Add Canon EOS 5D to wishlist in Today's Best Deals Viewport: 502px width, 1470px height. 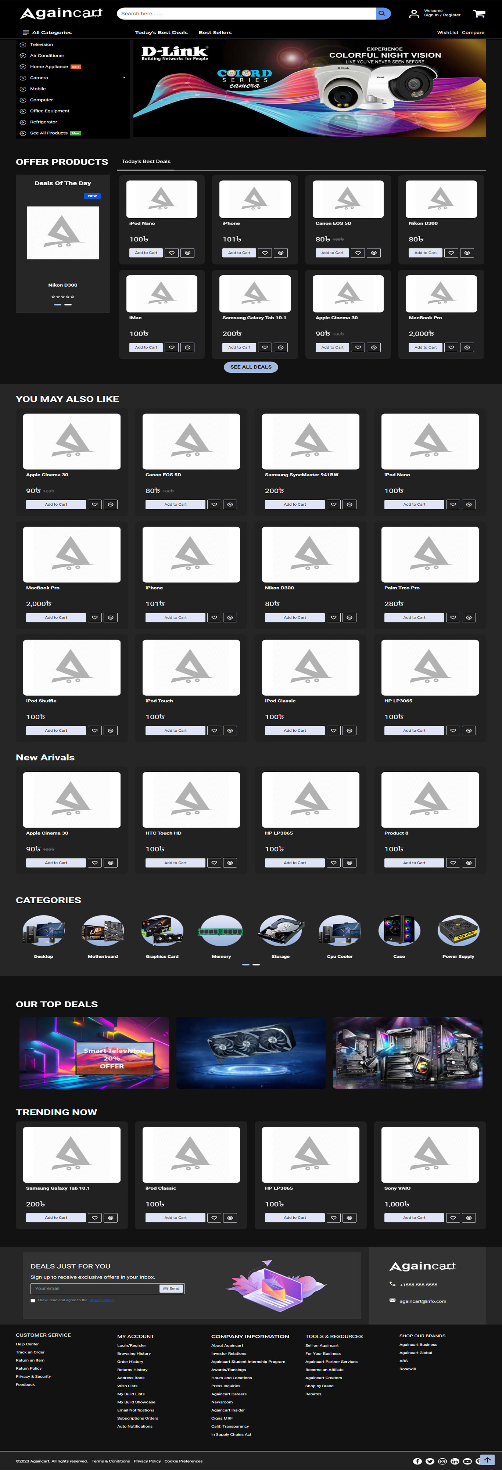coord(358,252)
